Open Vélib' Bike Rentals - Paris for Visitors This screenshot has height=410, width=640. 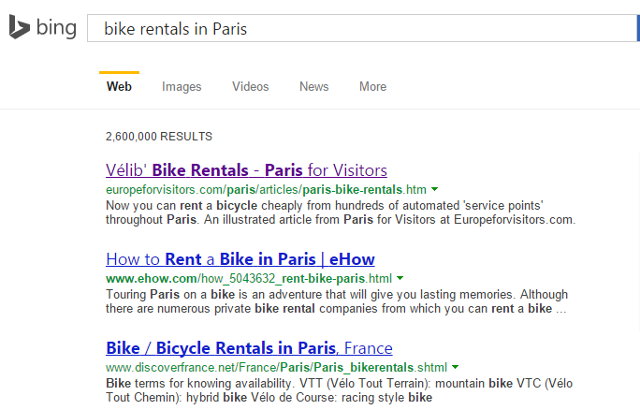pyautogui.click(x=246, y=170)
